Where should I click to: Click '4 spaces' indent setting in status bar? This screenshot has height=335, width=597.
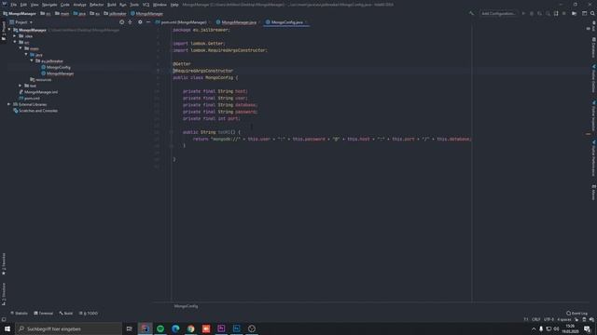(563, 319)
